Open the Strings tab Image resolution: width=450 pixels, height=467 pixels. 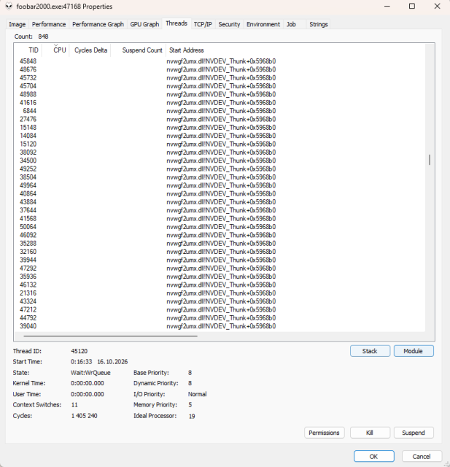point(319,24)
